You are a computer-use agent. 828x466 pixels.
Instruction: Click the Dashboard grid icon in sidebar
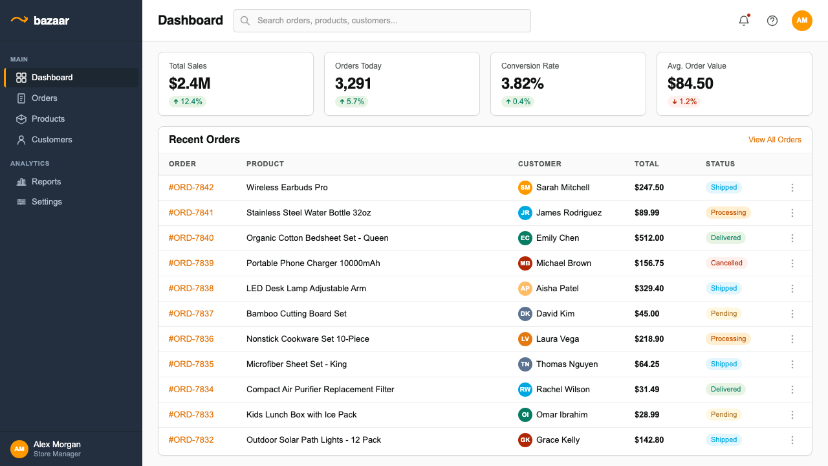[x=21, y=78]
